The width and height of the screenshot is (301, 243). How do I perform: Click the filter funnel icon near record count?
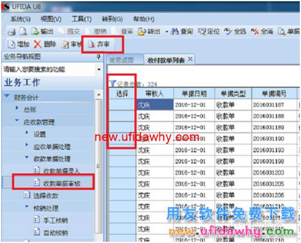[x=113, y=84]
